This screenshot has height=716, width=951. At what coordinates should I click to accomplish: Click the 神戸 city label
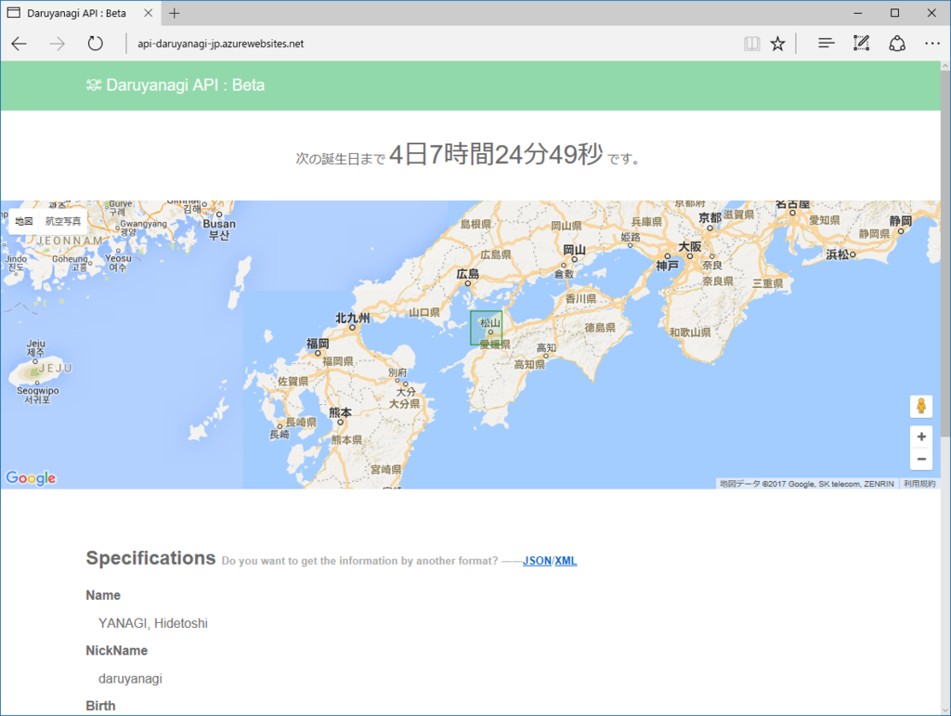667,266
